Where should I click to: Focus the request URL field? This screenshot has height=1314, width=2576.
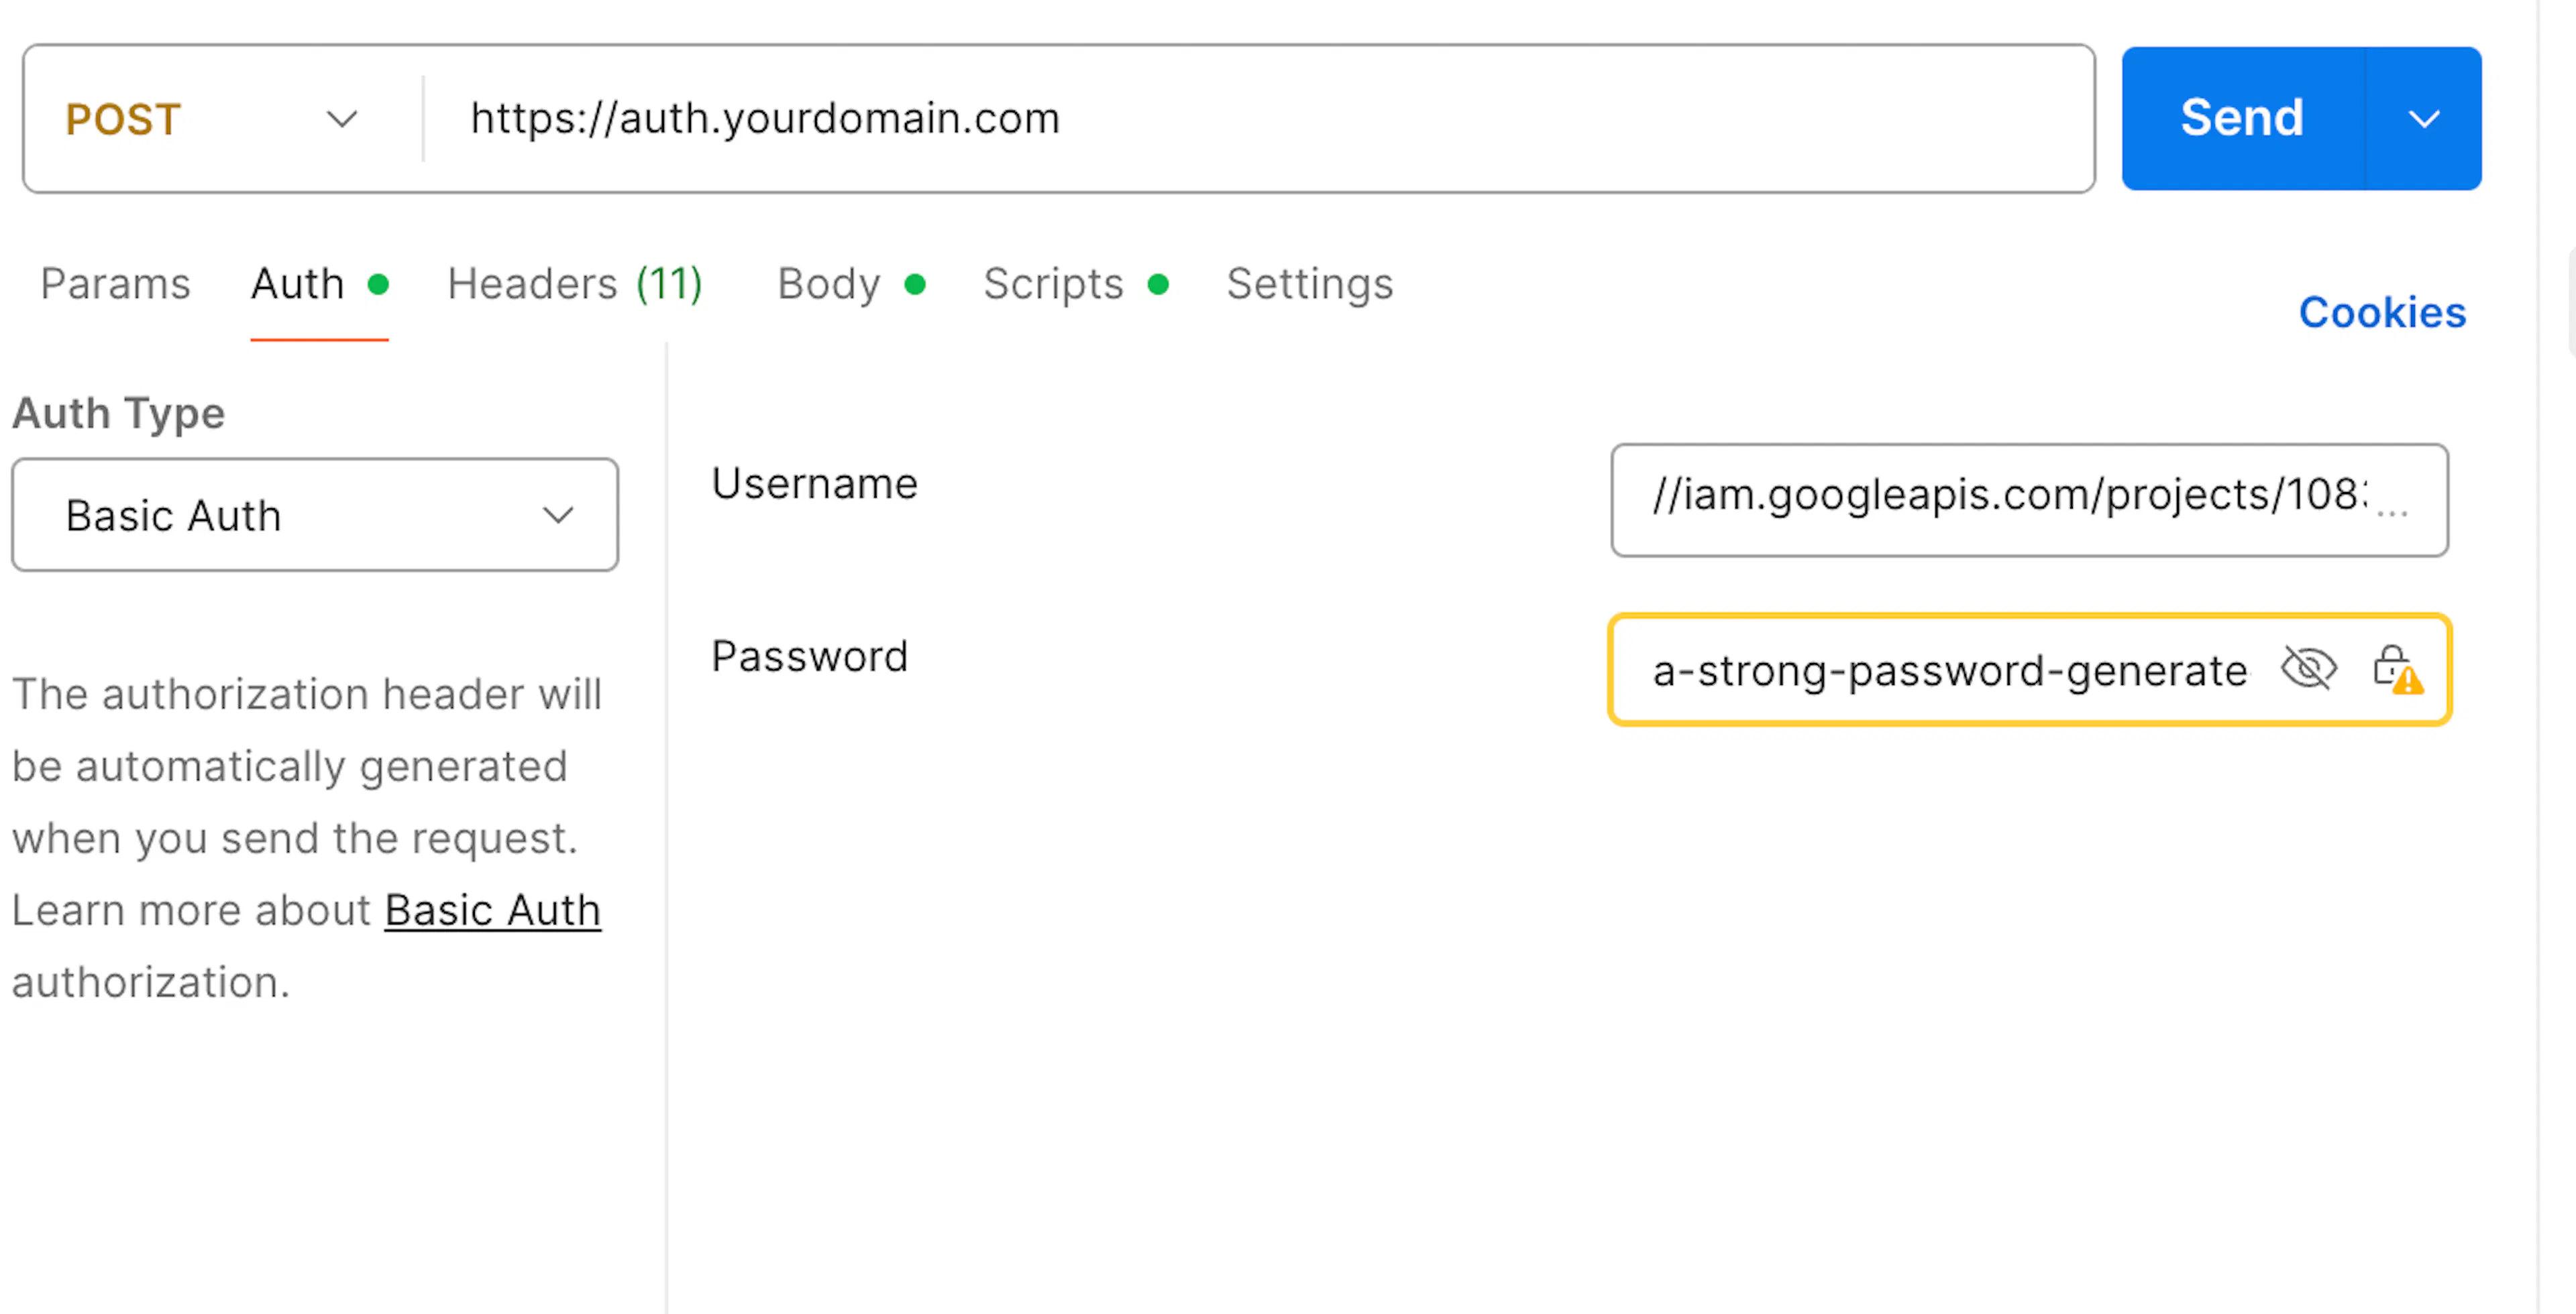click(1259, 119)
